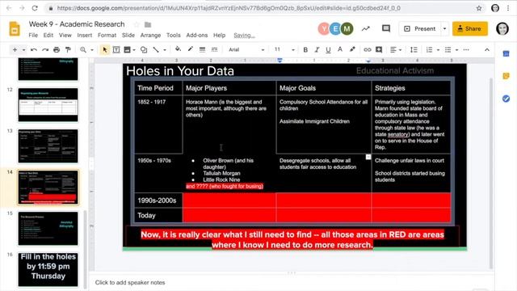This screenshot has width=517, height=291.
Task: Click the bulleted list icon
Action: 448,50
